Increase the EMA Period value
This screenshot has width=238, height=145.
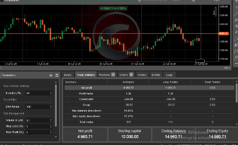[51, 106]
